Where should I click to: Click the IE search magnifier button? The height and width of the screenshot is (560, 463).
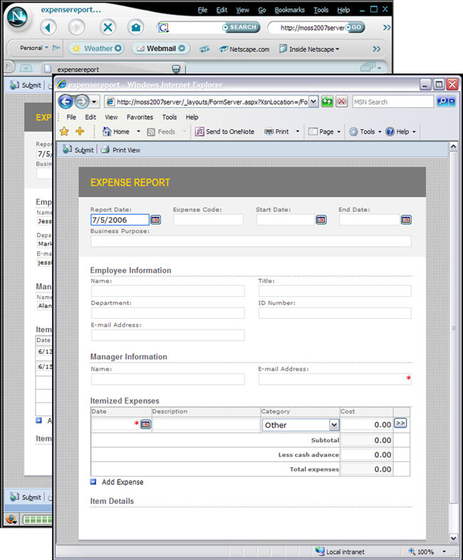coord(442,102)
